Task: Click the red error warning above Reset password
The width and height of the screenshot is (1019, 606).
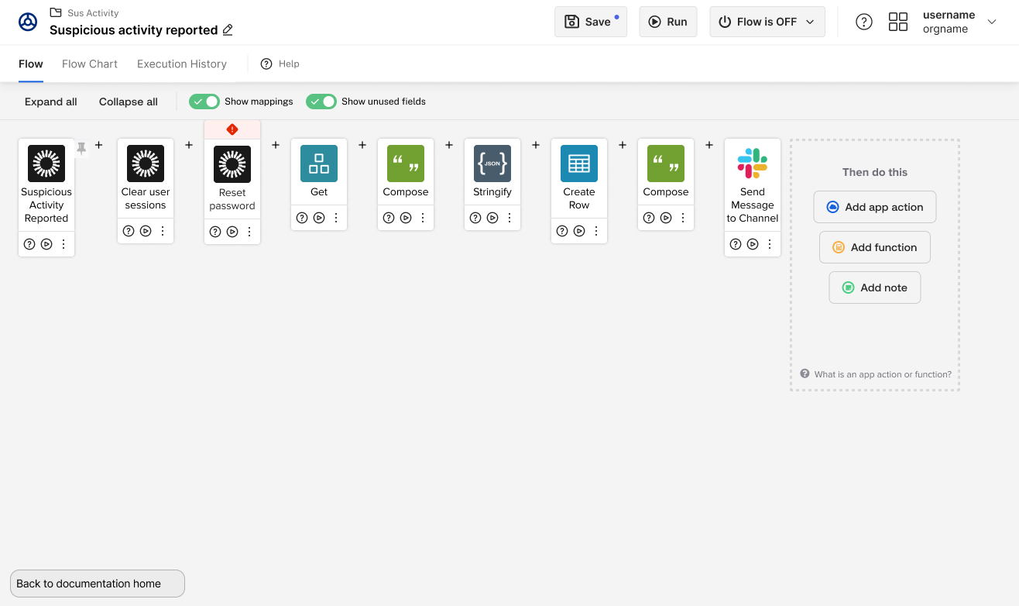Action: 232,129
